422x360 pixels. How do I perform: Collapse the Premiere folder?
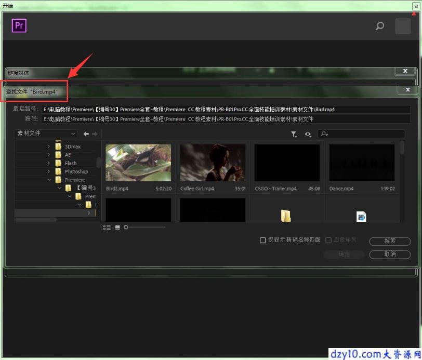(x=49, y=180)
